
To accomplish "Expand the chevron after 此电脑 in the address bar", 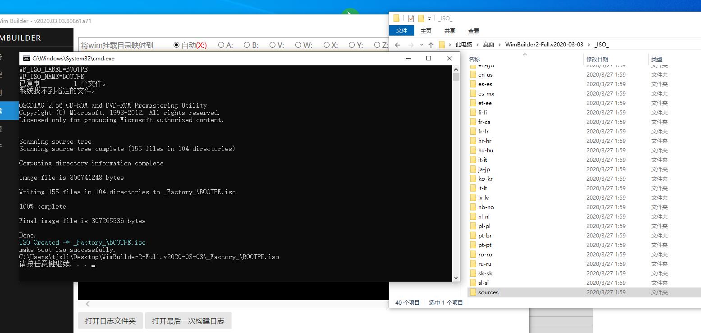I will [478, 45].
